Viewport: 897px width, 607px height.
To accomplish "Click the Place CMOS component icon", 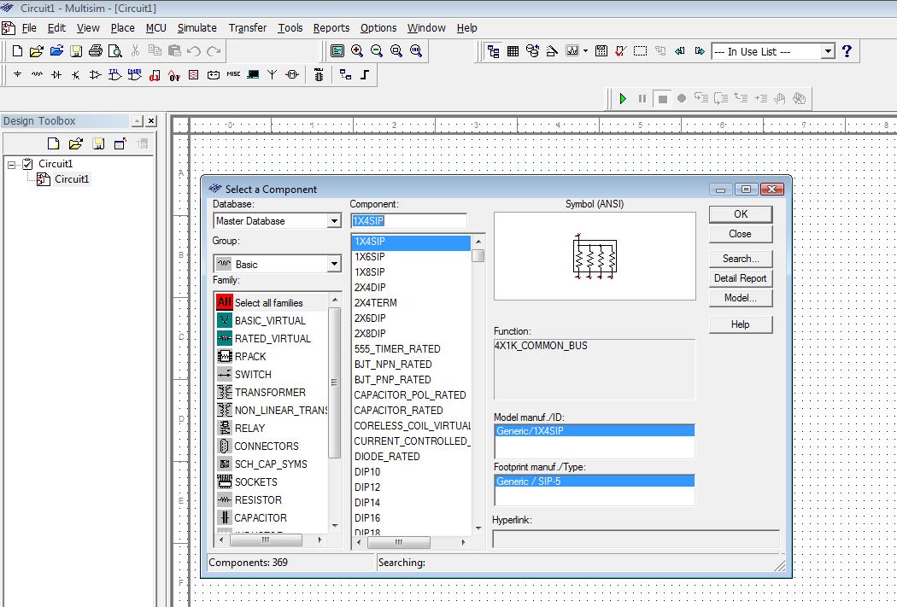I will [x=135, y=75].
